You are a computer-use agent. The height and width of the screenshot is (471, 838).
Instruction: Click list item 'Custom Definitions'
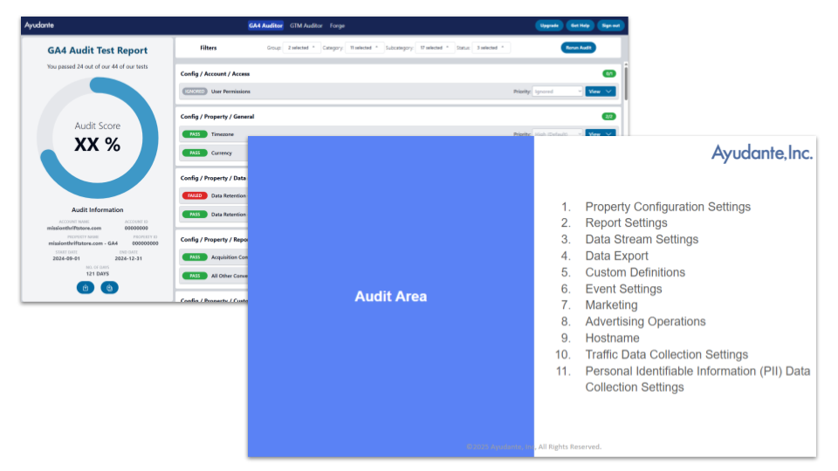(635, 272)
